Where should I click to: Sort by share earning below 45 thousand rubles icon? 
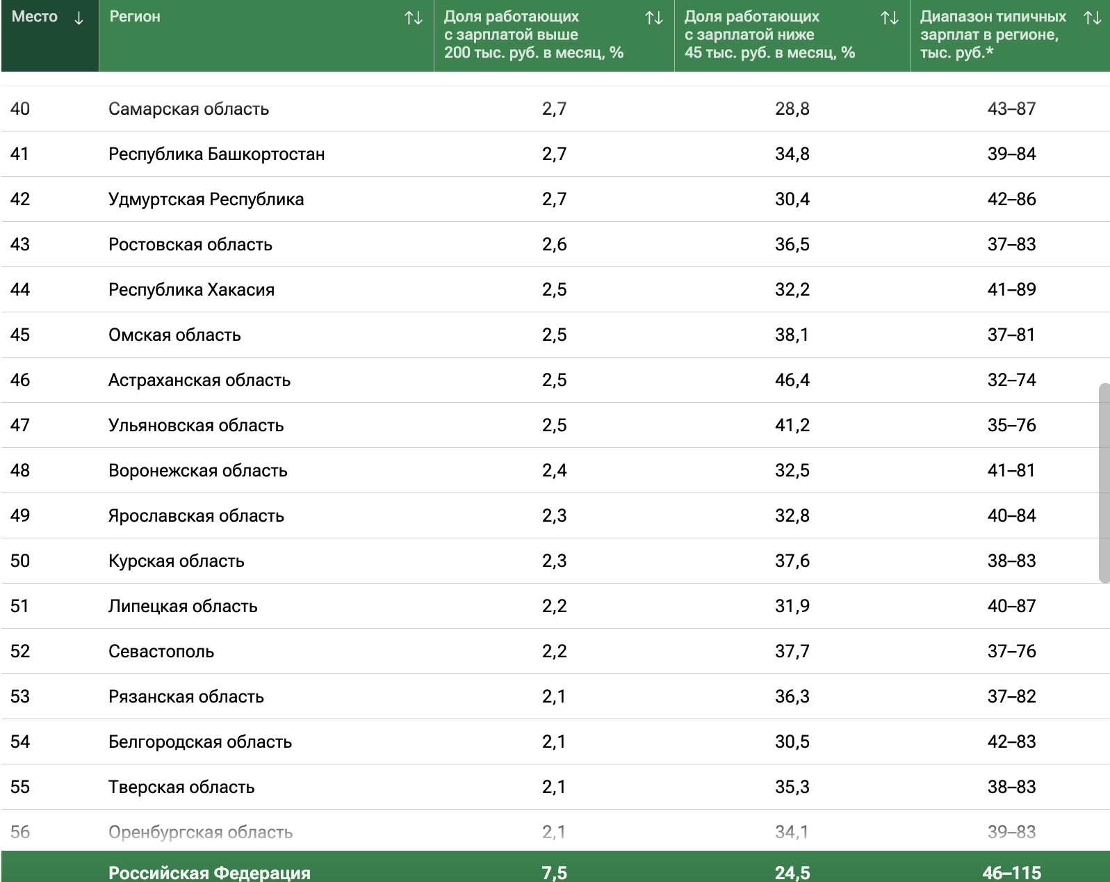click(x=889, y=18)
